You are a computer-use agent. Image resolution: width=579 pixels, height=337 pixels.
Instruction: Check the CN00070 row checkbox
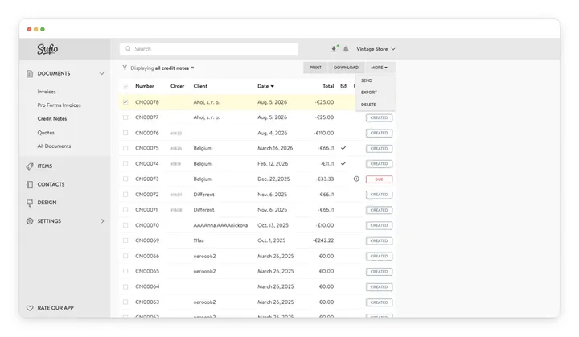125,225
